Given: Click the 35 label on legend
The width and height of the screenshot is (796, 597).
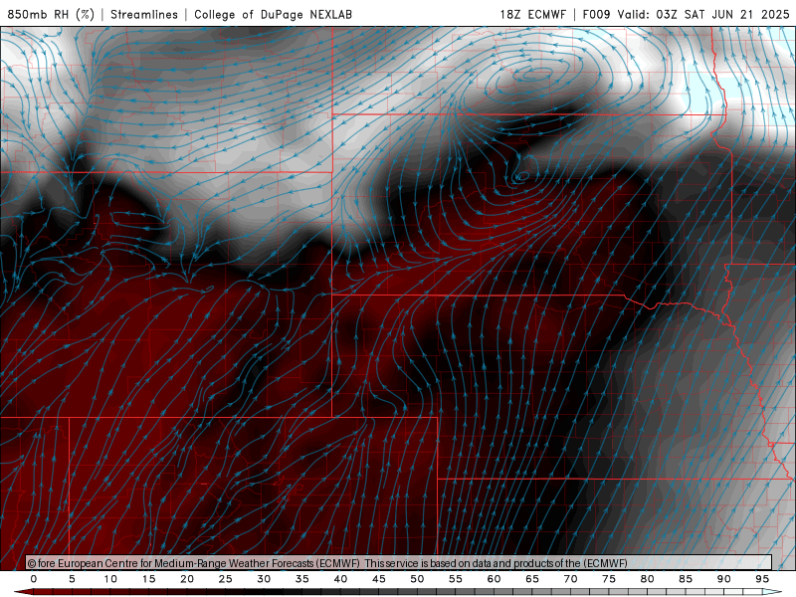Looking at the screenshot, I should pyautogui.click(x=302, y=579).
